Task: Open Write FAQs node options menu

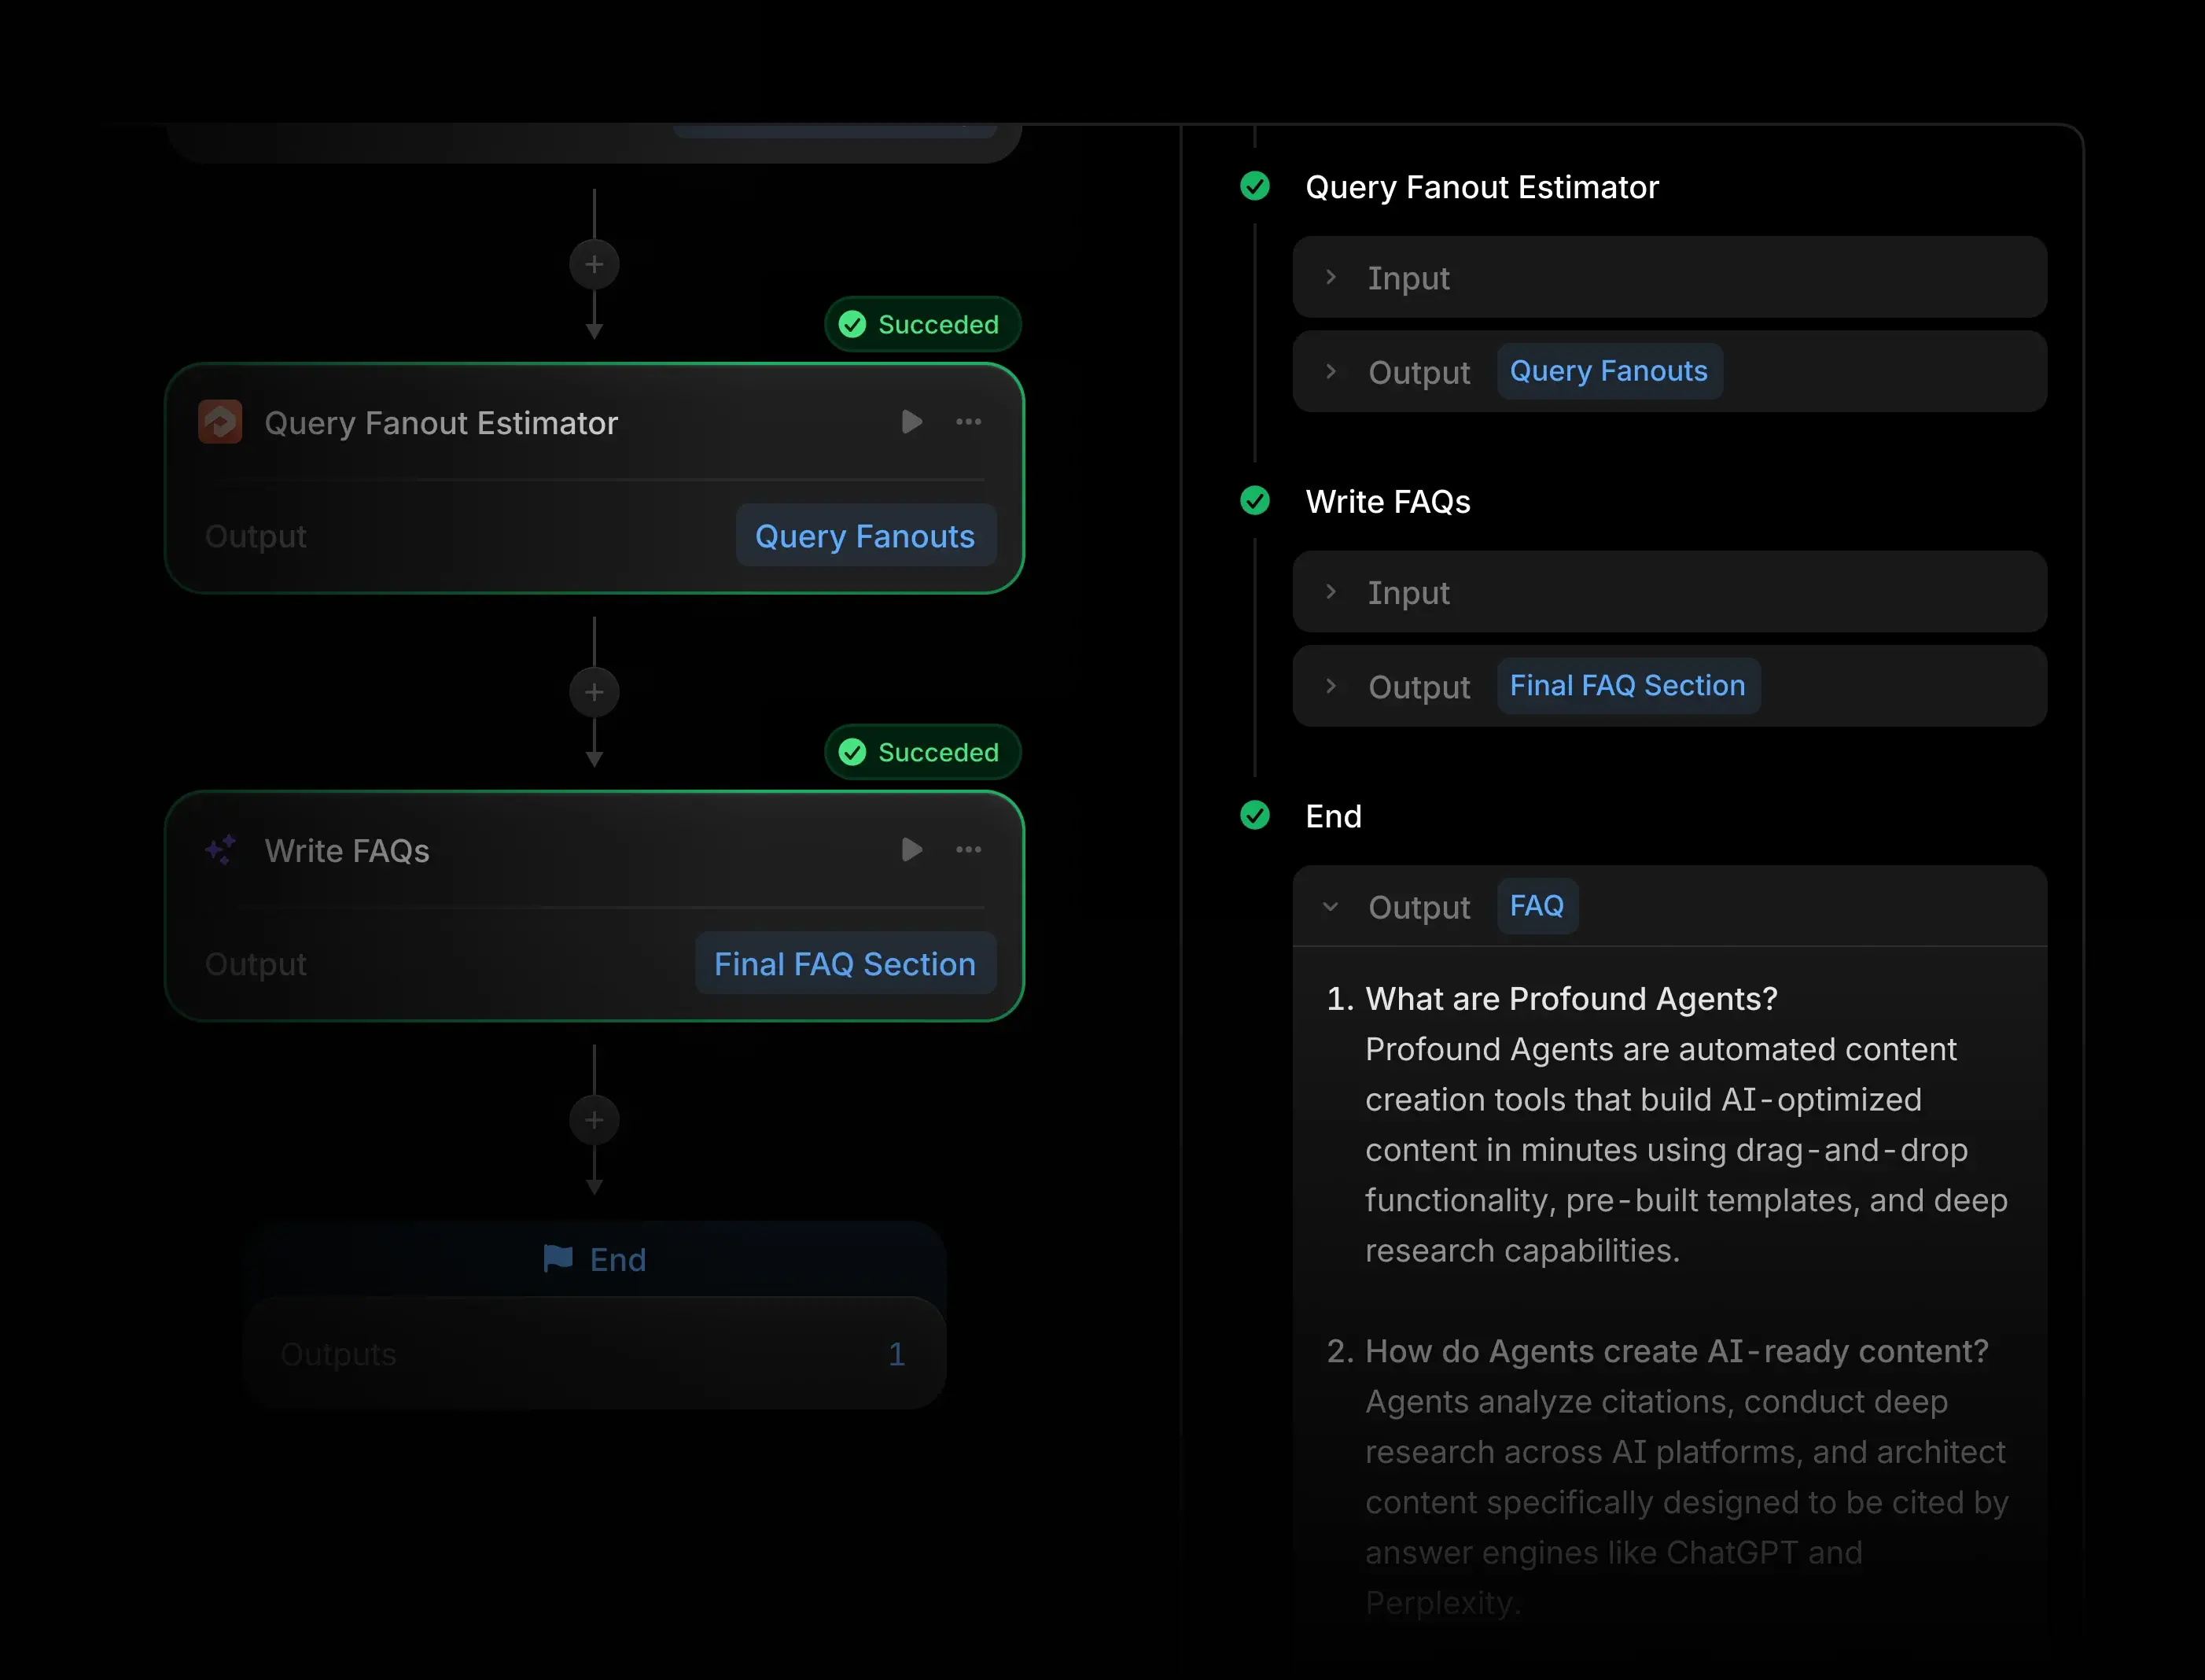Action: point(967,850)
